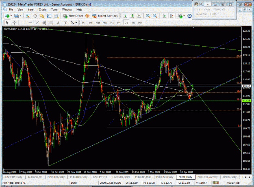Click the Periods clock icon

coord(189,16)
